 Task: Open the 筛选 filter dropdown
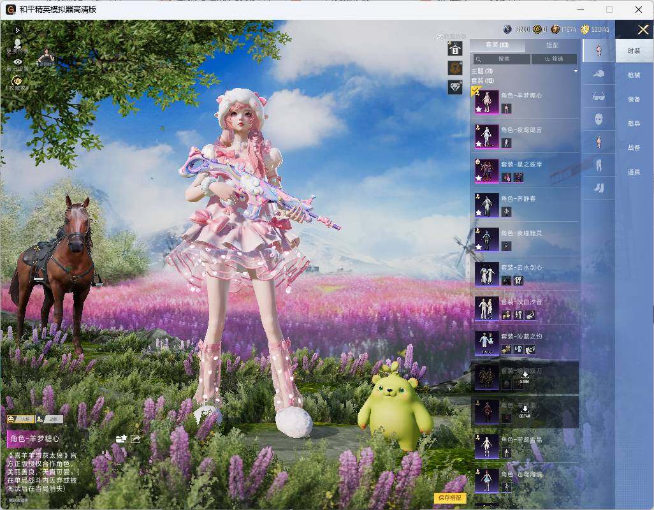pyautogui.click(x=554, y=59)
